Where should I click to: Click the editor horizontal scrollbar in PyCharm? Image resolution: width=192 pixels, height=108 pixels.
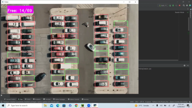[158, 60]
